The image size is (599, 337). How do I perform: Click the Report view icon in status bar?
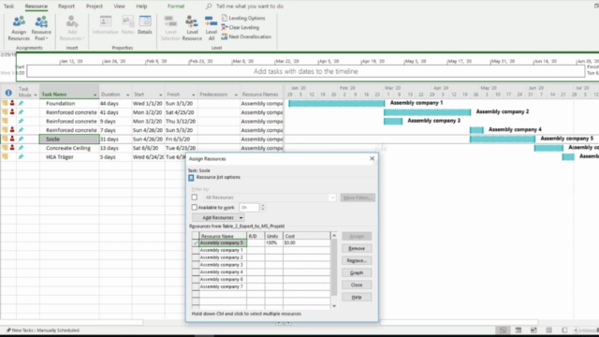click(564, 330)
